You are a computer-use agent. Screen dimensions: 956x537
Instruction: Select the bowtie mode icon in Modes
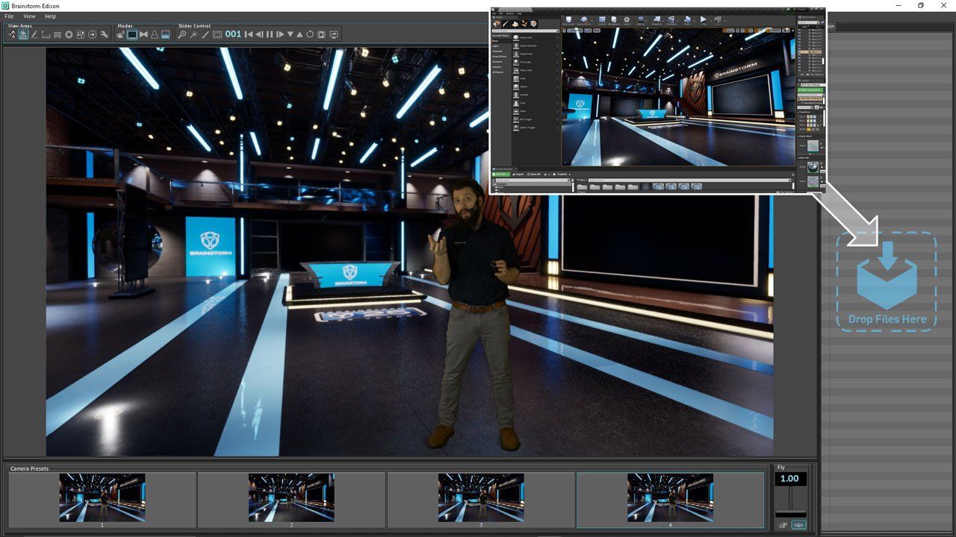pyautogui.click(x=143, y=34)
